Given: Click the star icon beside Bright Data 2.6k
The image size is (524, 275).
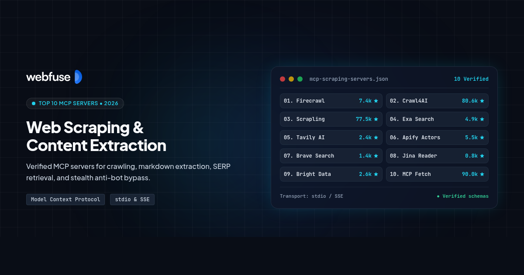Looking at the screenshot, I should pyautogui.click(x=376, y=174).
